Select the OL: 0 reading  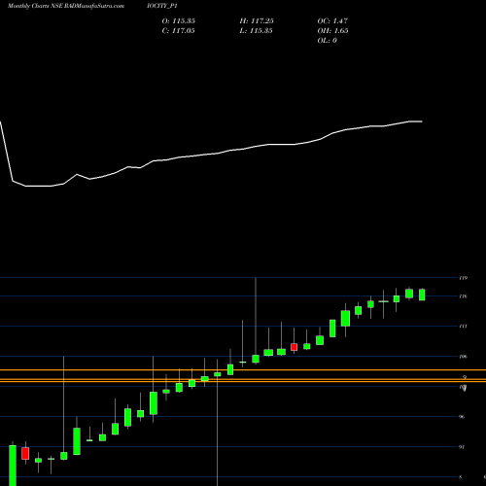[x=328, y=40]
